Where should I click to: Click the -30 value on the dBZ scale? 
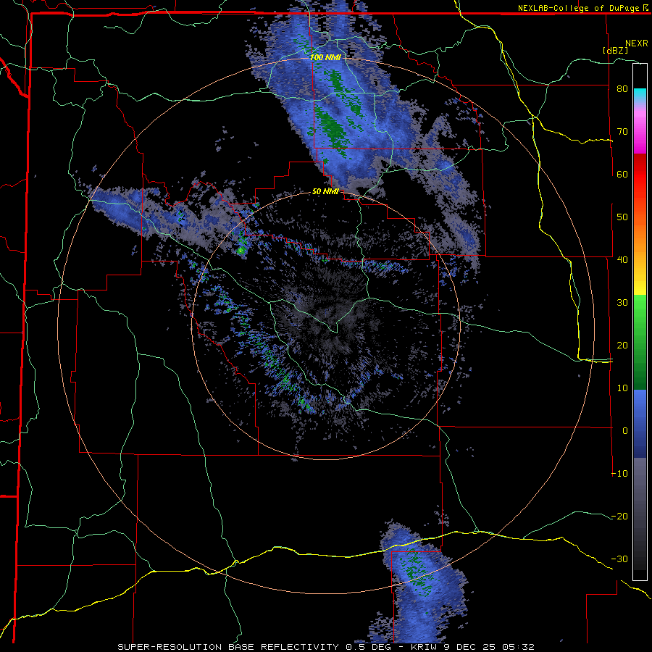coord(619,559)
